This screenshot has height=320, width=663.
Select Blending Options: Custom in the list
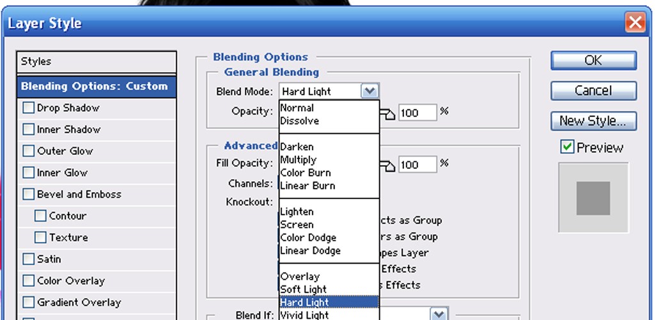tap(97, 86)
